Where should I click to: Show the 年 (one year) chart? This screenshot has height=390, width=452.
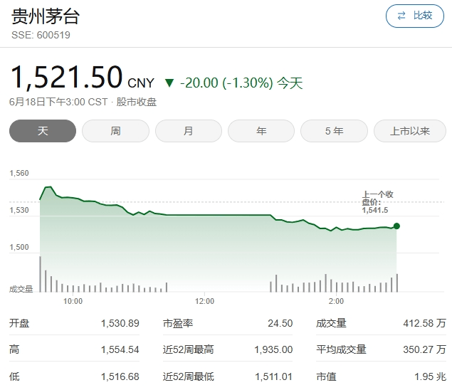(261, 131)
